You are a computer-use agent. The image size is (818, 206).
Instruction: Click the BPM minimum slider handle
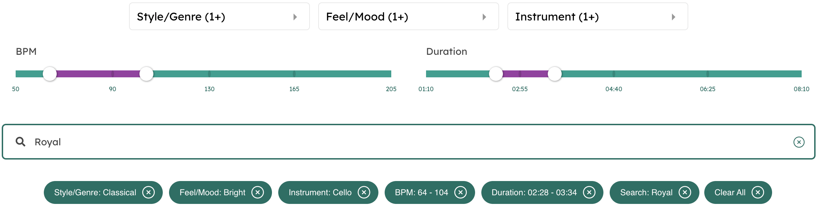[x=50, y=74]
